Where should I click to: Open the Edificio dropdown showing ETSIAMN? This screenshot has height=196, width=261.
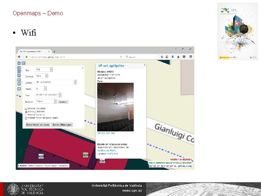tap(56, 82)
